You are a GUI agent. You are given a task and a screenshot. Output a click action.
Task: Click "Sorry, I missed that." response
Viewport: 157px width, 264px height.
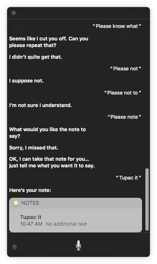pyautogui.click(x=34, y=148)
